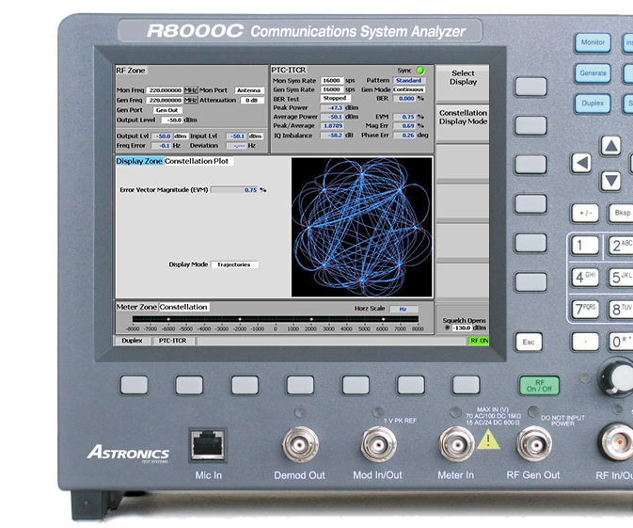Click the green Sync indicator light
Viewport: 633px width, 528px height.
419,71
